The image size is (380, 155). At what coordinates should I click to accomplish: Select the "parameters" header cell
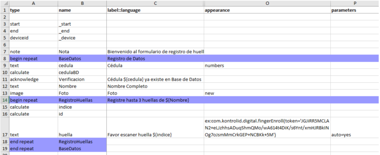pos(355,10)
